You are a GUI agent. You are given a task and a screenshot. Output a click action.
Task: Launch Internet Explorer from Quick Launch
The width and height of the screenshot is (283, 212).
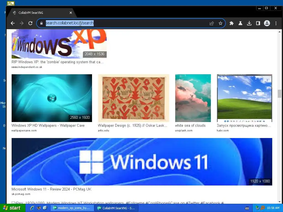32,208
